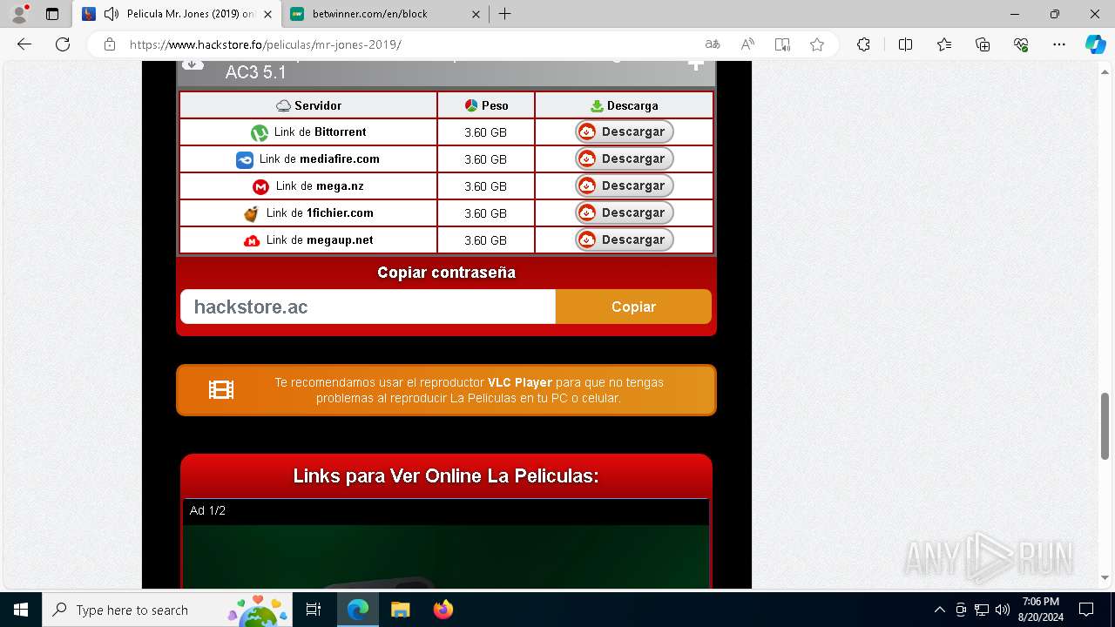Launch Firefox from taskbar
The height and width of the screenshot is (627, 1115).
(443, 610)
